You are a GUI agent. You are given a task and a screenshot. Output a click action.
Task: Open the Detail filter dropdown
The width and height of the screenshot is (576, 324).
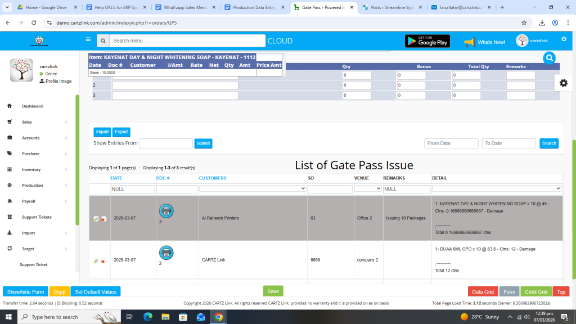tap(497, 188)
